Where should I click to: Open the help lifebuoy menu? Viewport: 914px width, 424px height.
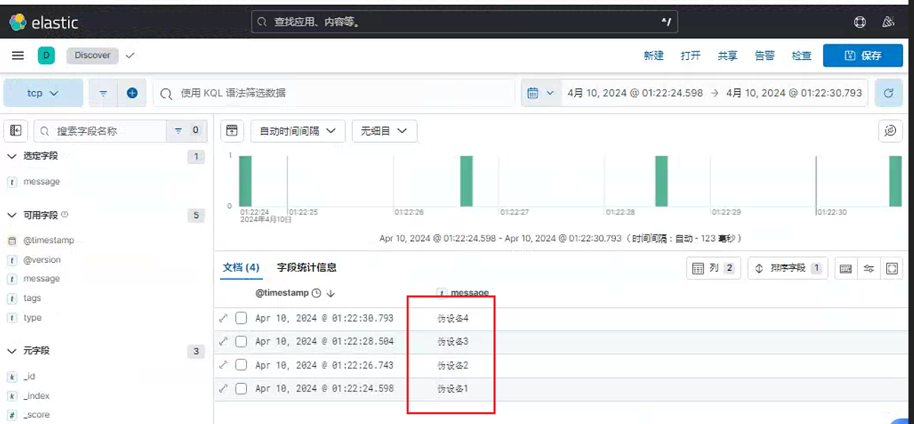(x=860, y=22)
